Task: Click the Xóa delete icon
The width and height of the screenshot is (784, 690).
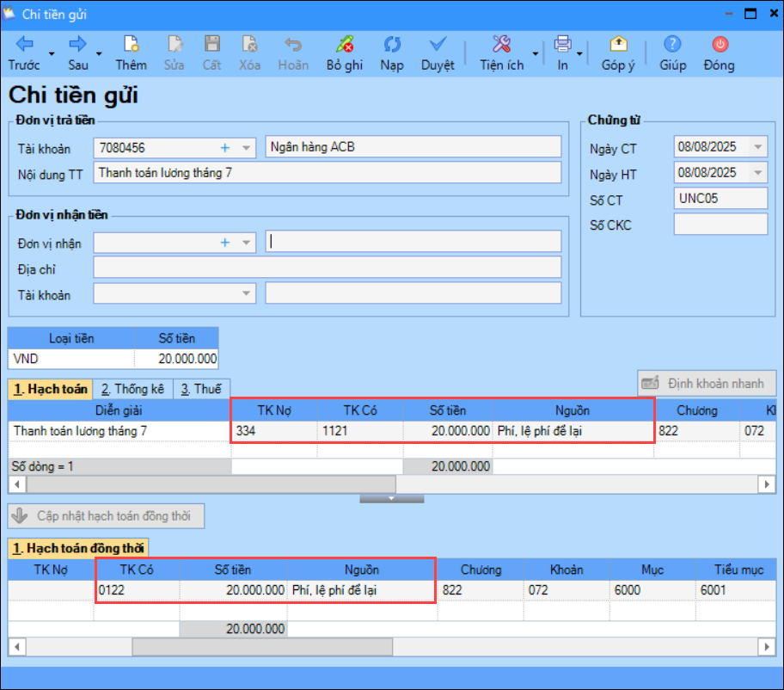Action: pos(249,44)
